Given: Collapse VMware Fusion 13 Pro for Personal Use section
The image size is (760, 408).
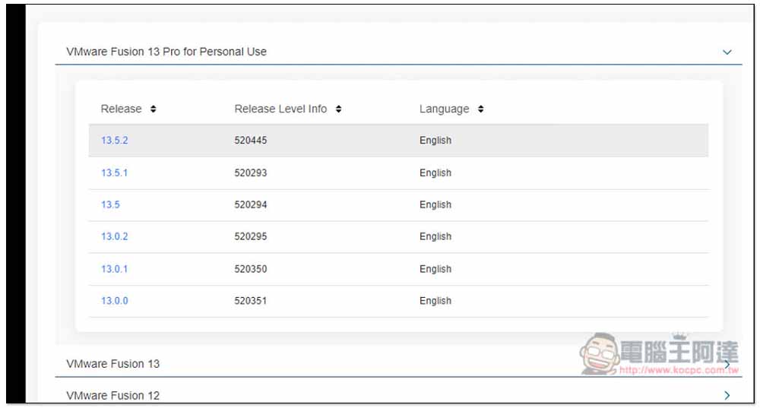Looking at the screenshot, I should [727, 52].
